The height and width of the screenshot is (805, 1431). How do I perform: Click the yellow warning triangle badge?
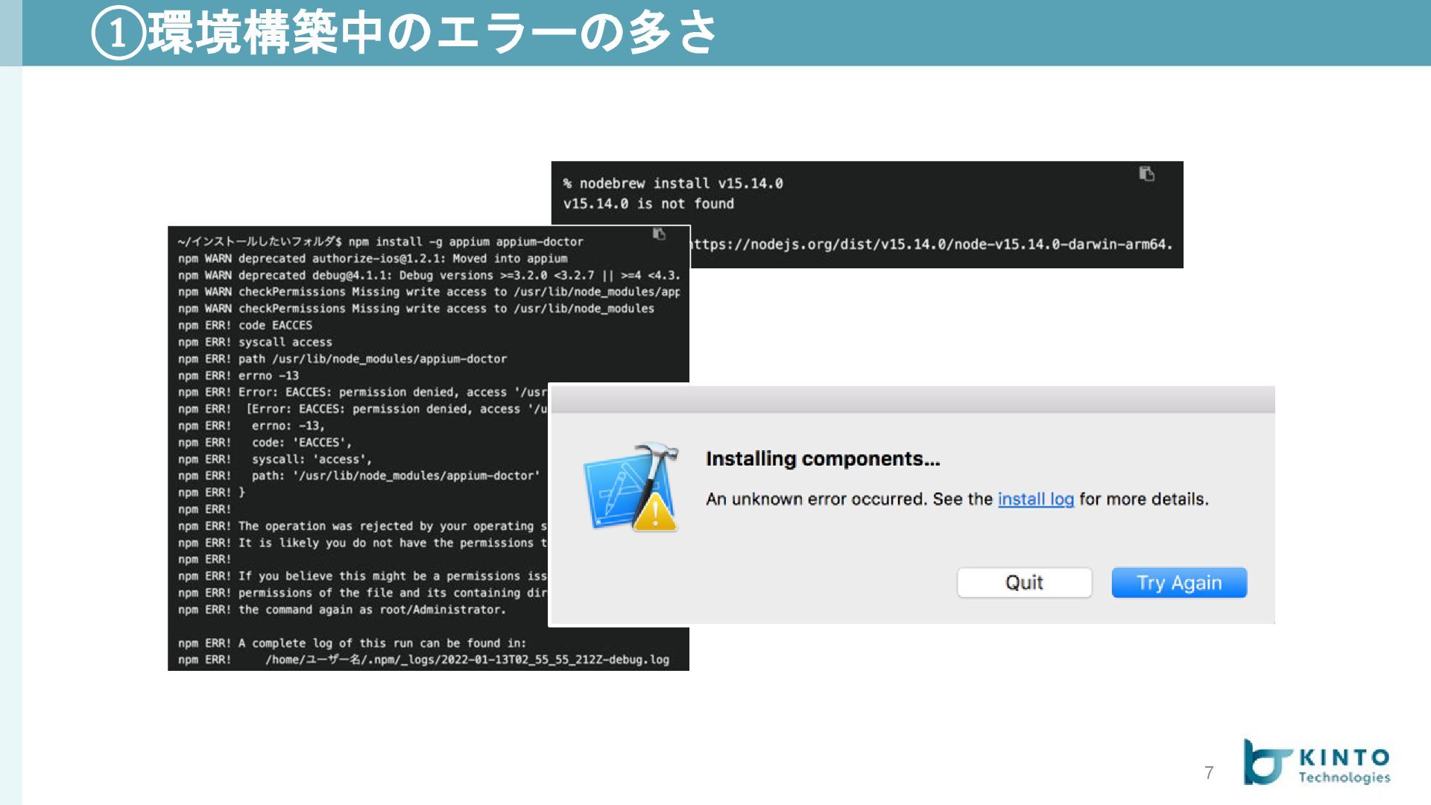654,513
